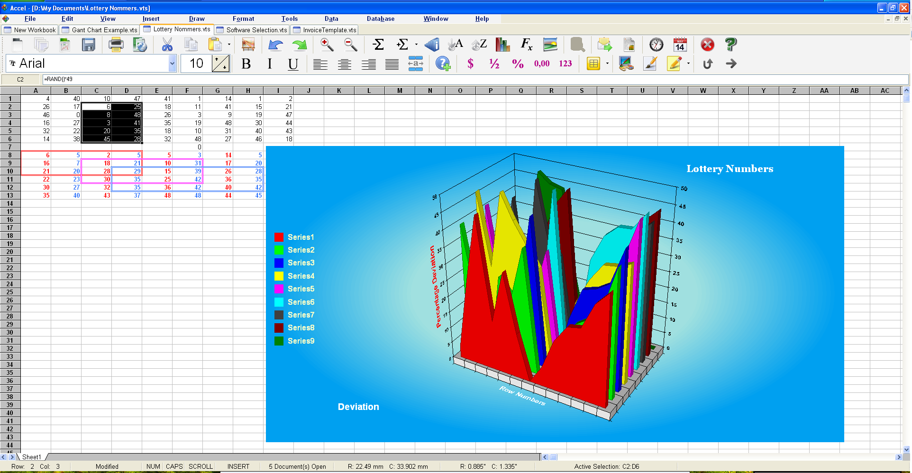Screen dimensions: 912x473
Task: Click the calendar date icon
Action: pos(680,45)
